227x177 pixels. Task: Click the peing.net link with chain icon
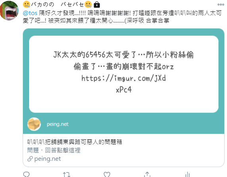44,159
